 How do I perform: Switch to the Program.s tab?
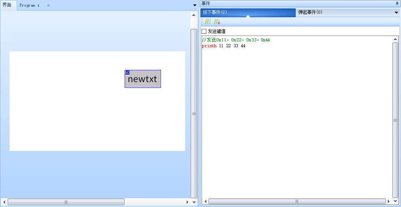30,5
